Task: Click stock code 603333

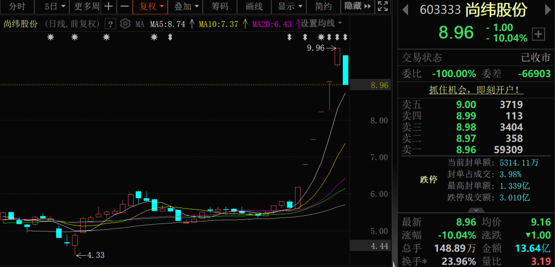Action: pos(440,10)
